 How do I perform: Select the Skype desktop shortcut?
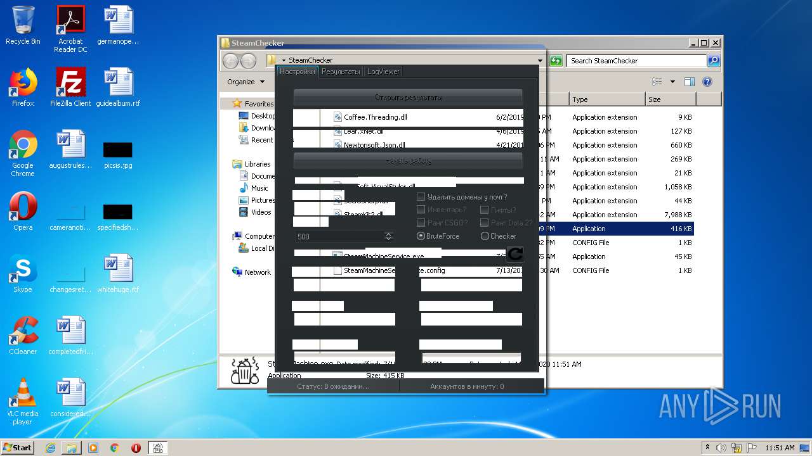coord(23,274)
